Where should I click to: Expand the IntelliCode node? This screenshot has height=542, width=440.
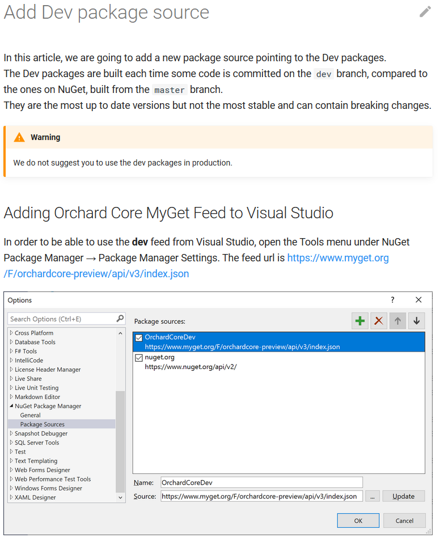point(11,360)
